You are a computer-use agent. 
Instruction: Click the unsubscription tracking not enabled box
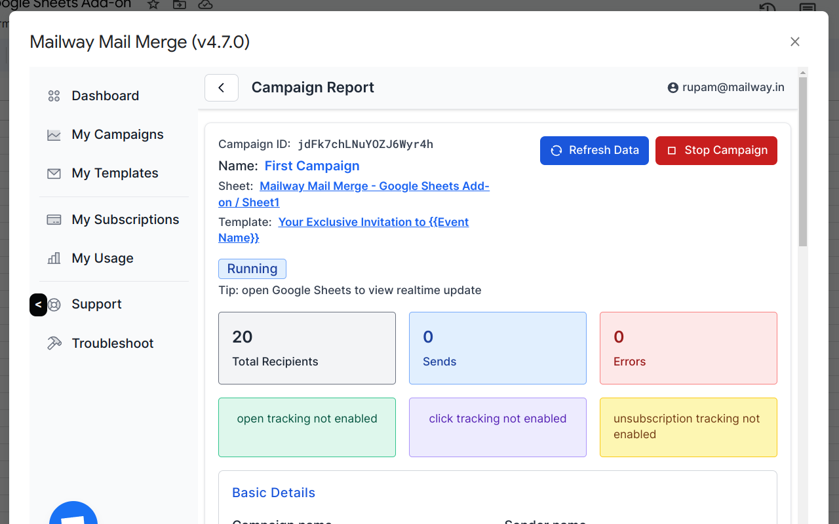(x=688, y=427)
